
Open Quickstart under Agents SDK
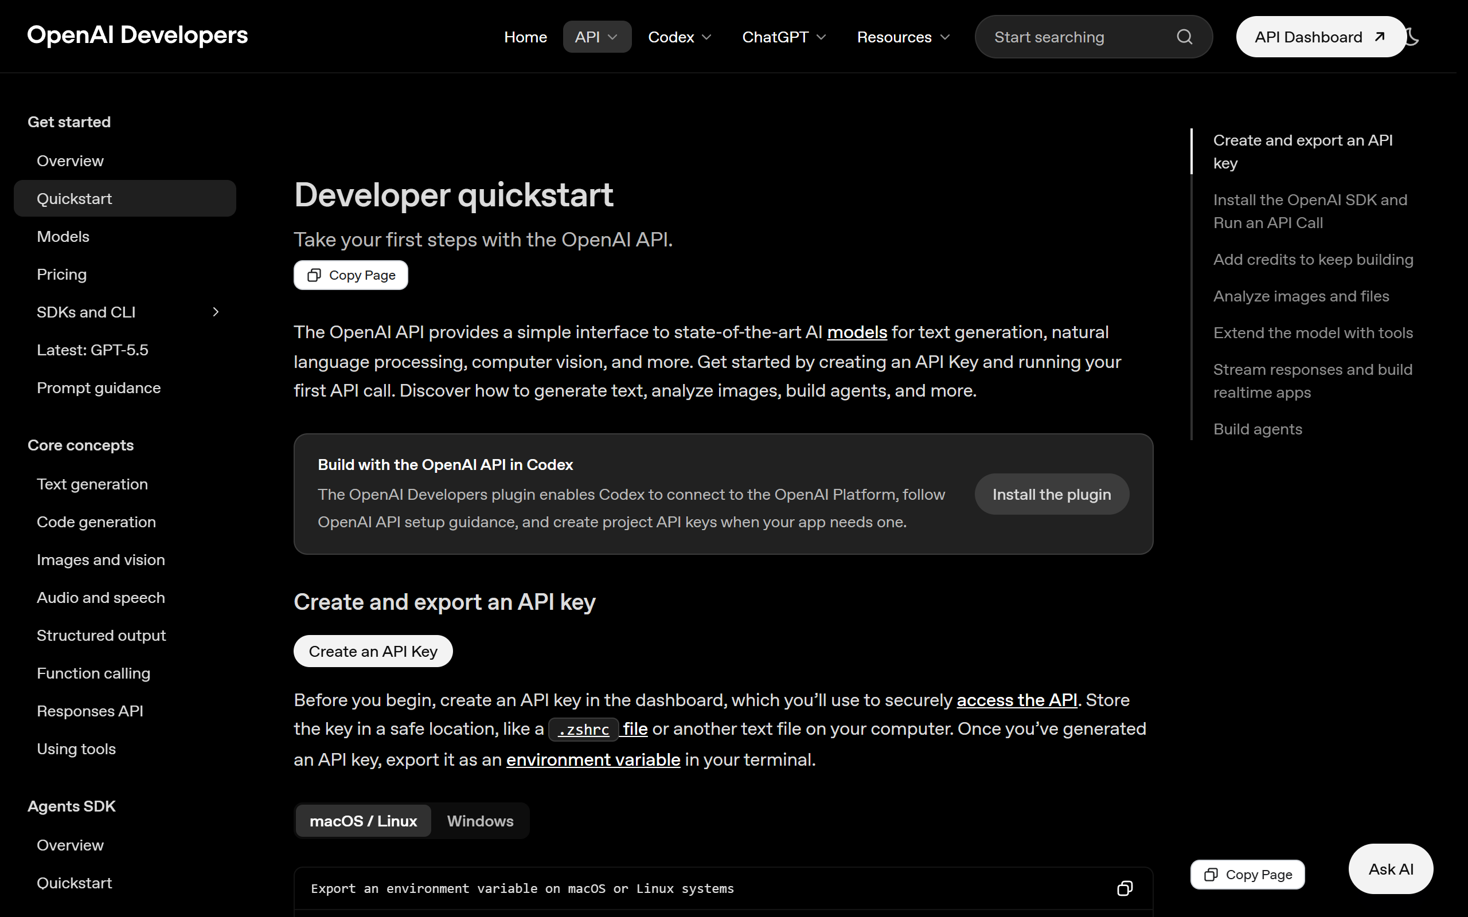(125, 883)
